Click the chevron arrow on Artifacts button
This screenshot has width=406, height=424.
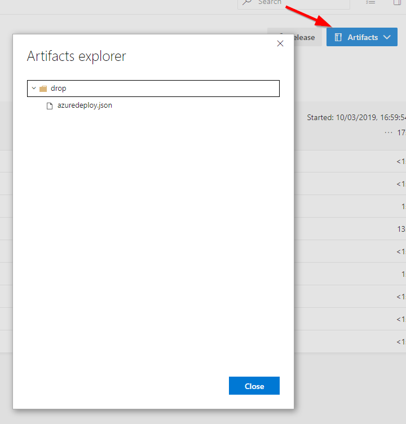pos(387,37)
